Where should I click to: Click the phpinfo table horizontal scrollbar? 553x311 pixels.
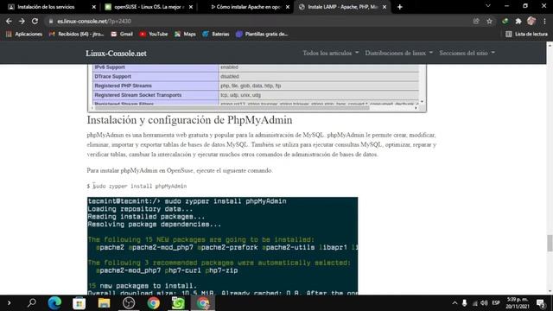(x=232, y=107)
